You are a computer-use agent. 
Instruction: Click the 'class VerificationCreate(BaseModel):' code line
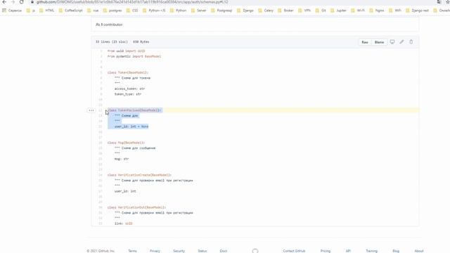[139, 175]
